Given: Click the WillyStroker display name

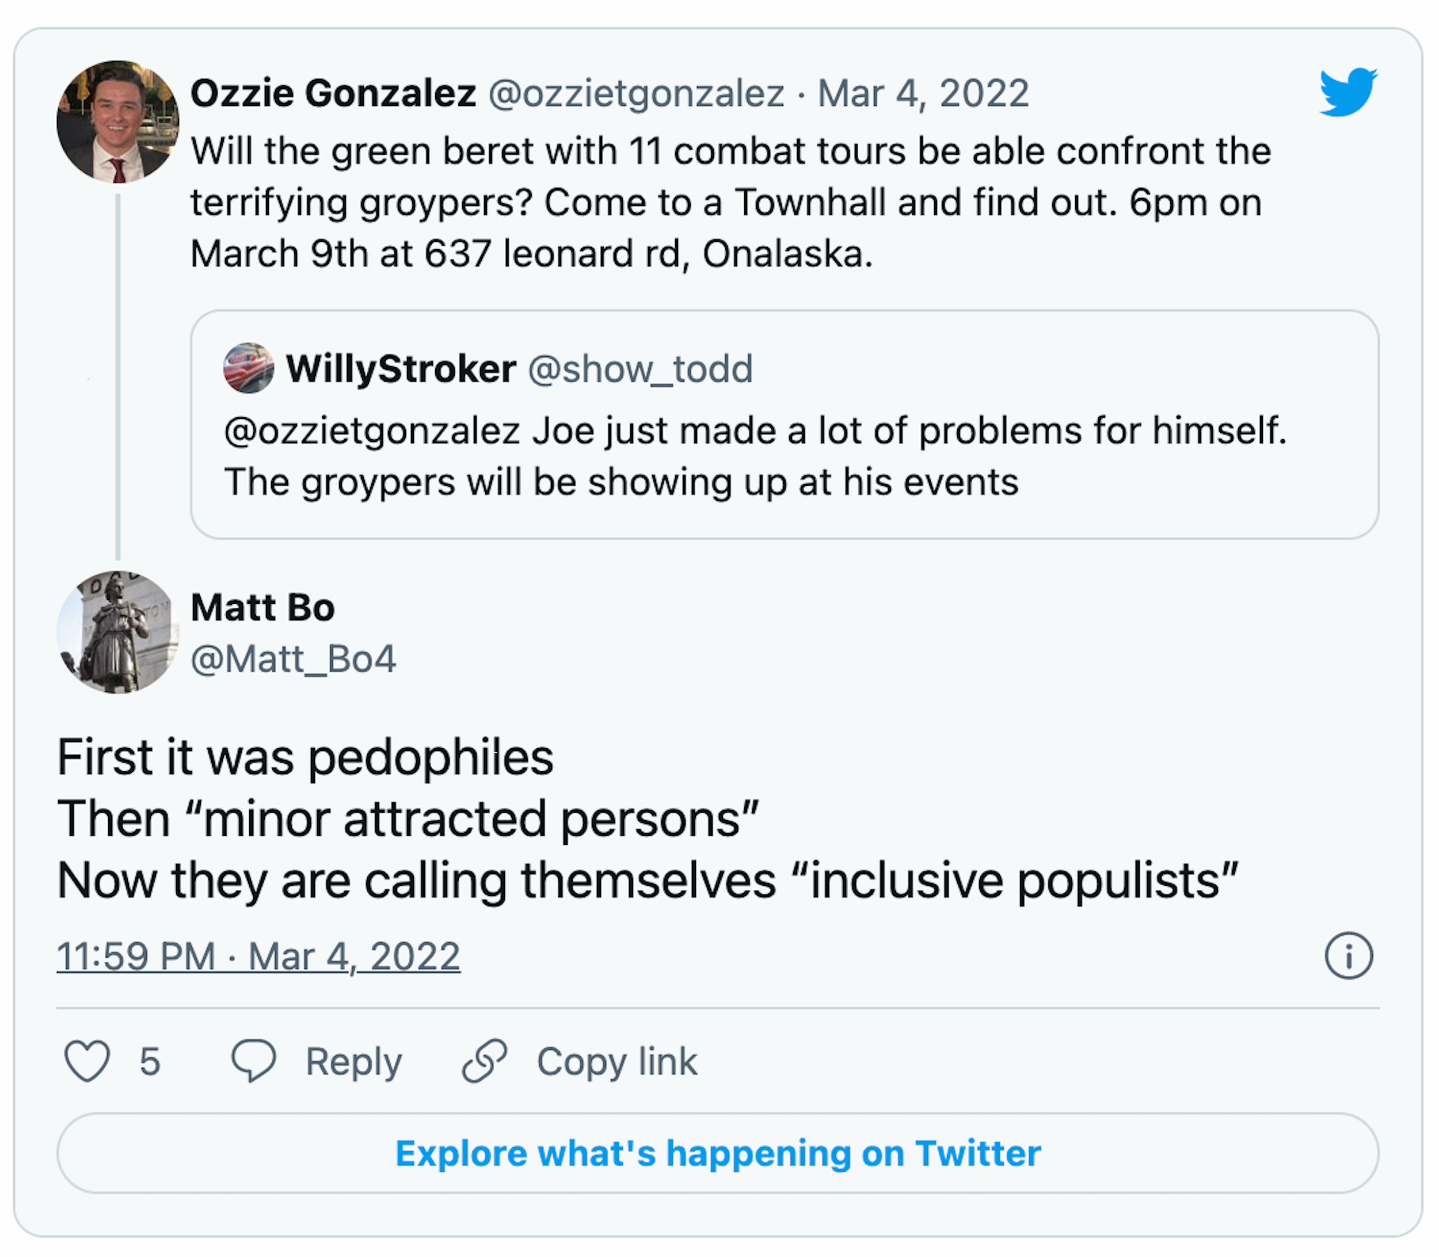Looking at the screenshot, I should point(401,369).
